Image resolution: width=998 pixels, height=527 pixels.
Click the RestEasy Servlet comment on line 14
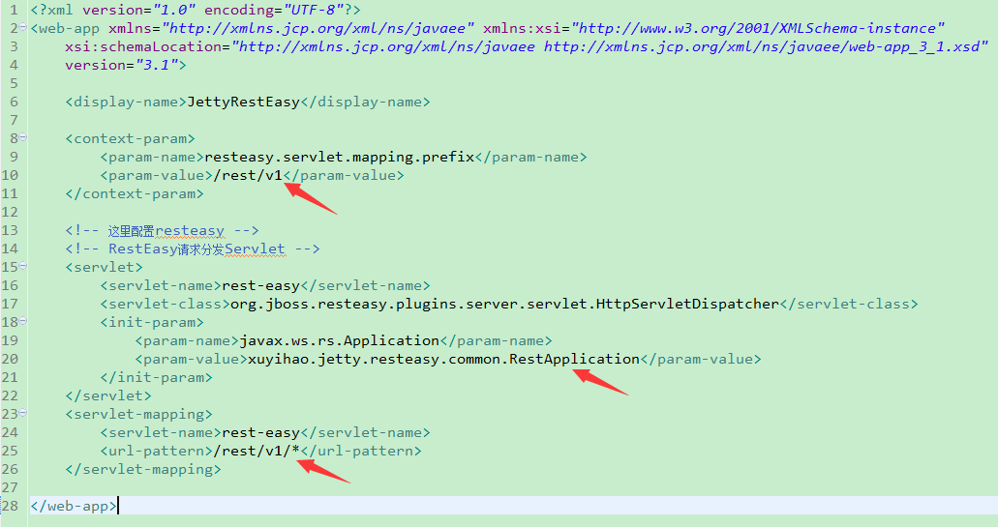193,249
